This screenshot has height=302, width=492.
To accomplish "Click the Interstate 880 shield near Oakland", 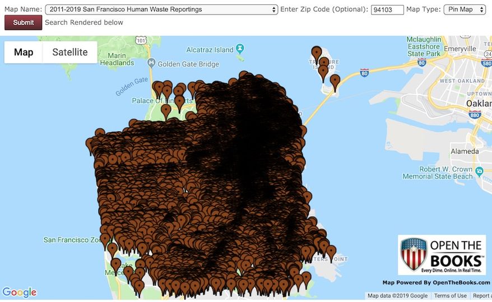I will 475,115.
